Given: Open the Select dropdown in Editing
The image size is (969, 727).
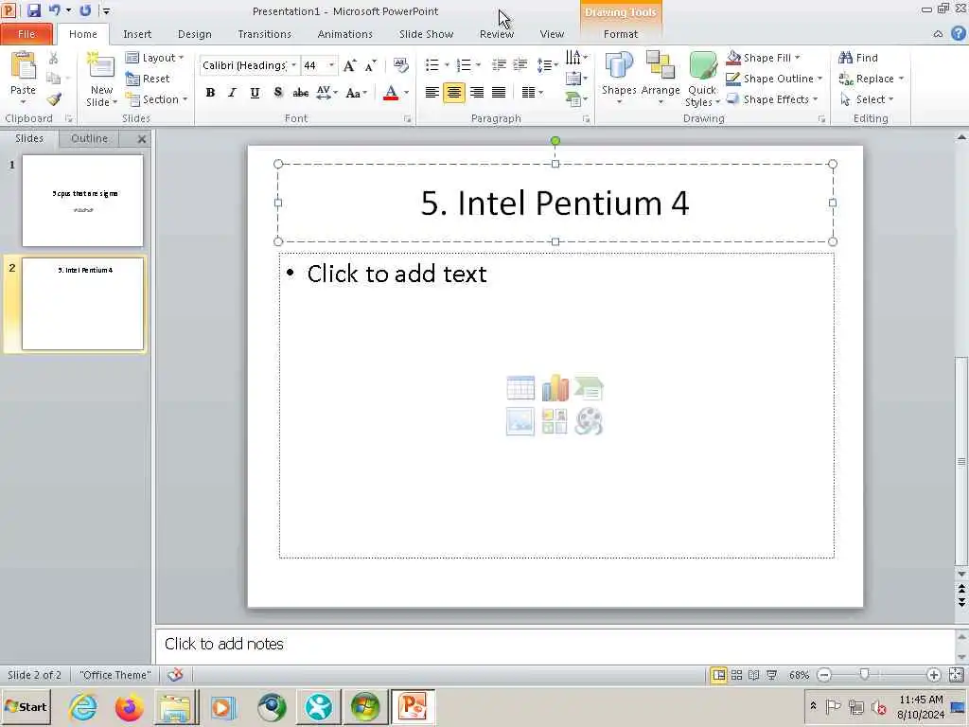Looking at the screenshot, I should [x=867, y=98].
